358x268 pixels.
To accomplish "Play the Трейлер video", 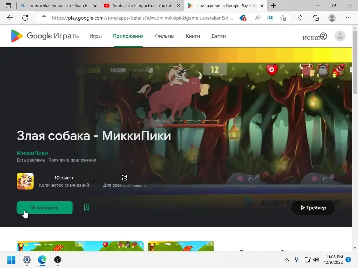I will click(x=313, y=208).
